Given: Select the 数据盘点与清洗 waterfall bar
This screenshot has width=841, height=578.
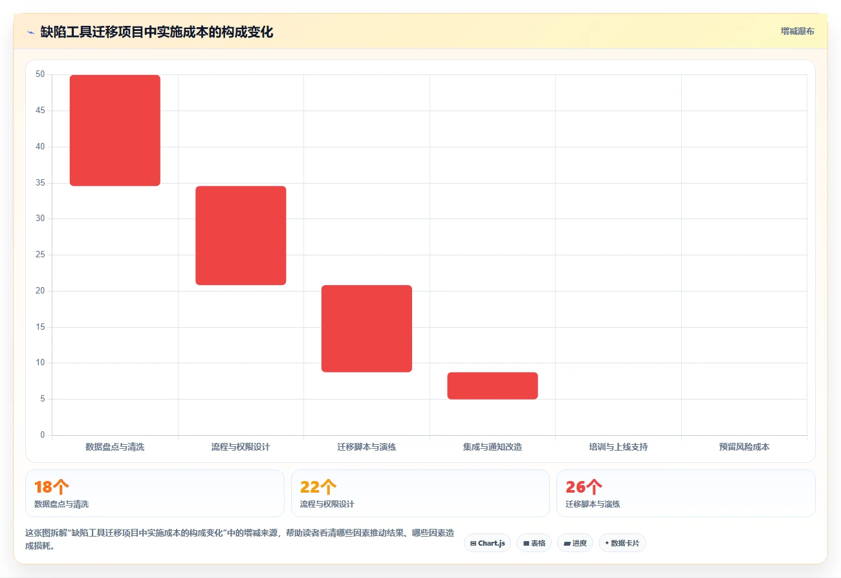Looking at the screenshot, I should [115, 131].
